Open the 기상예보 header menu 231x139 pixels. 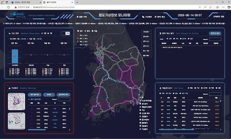coord(147,17)
